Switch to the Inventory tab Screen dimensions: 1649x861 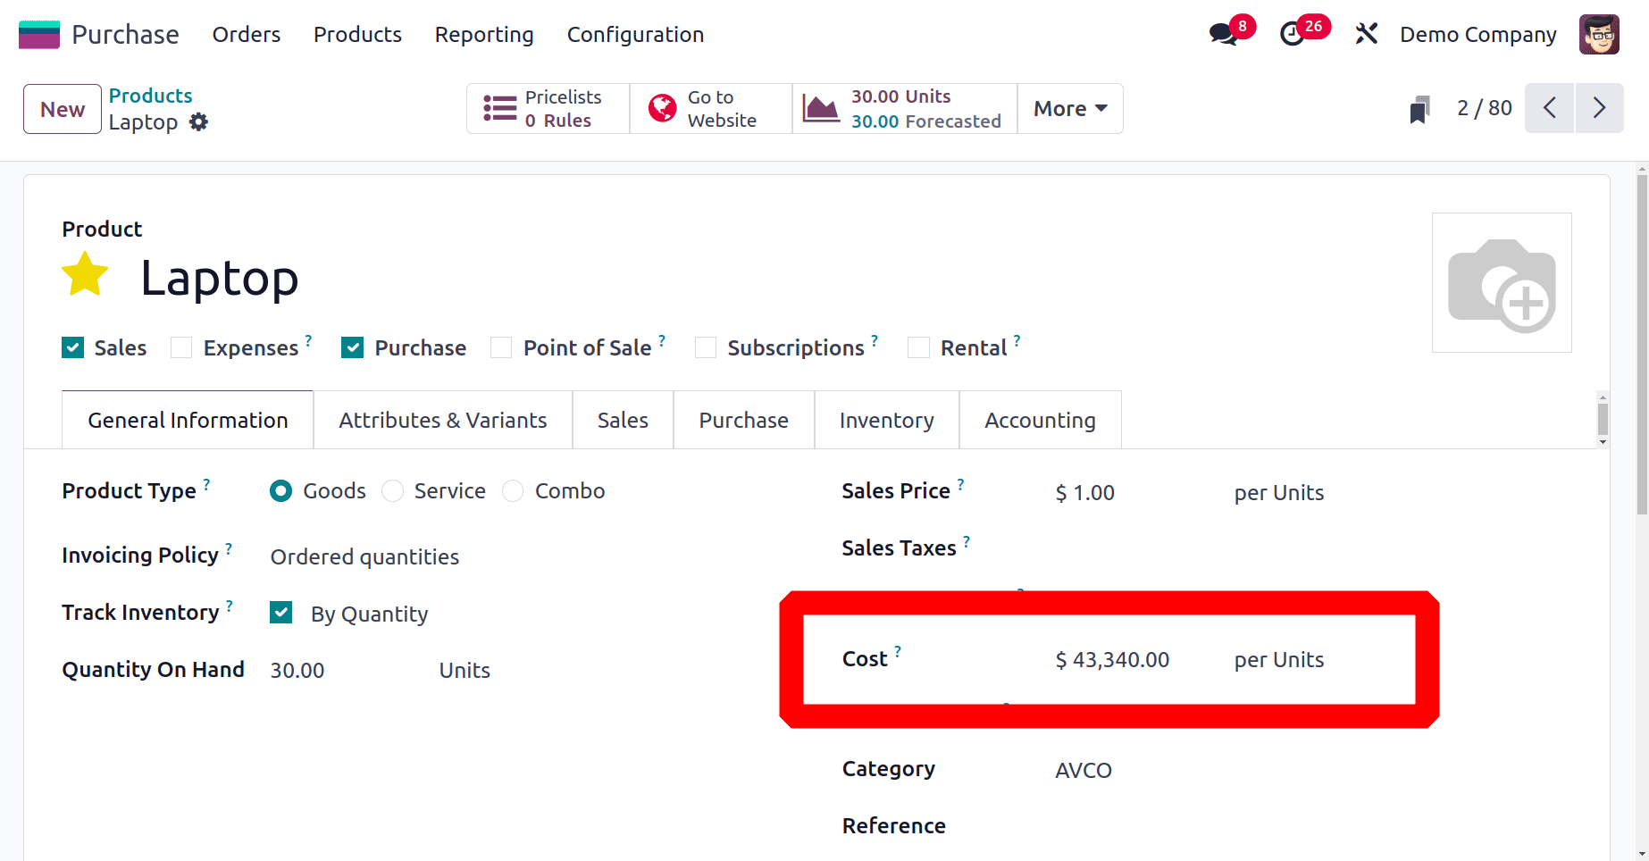[x=886, y=420]
